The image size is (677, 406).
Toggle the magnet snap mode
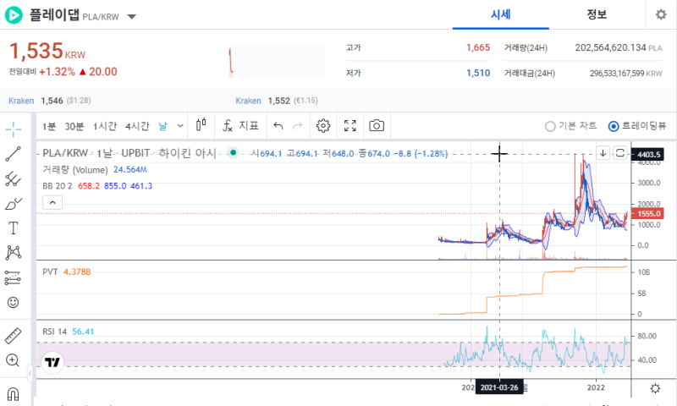tap(14, 393)
